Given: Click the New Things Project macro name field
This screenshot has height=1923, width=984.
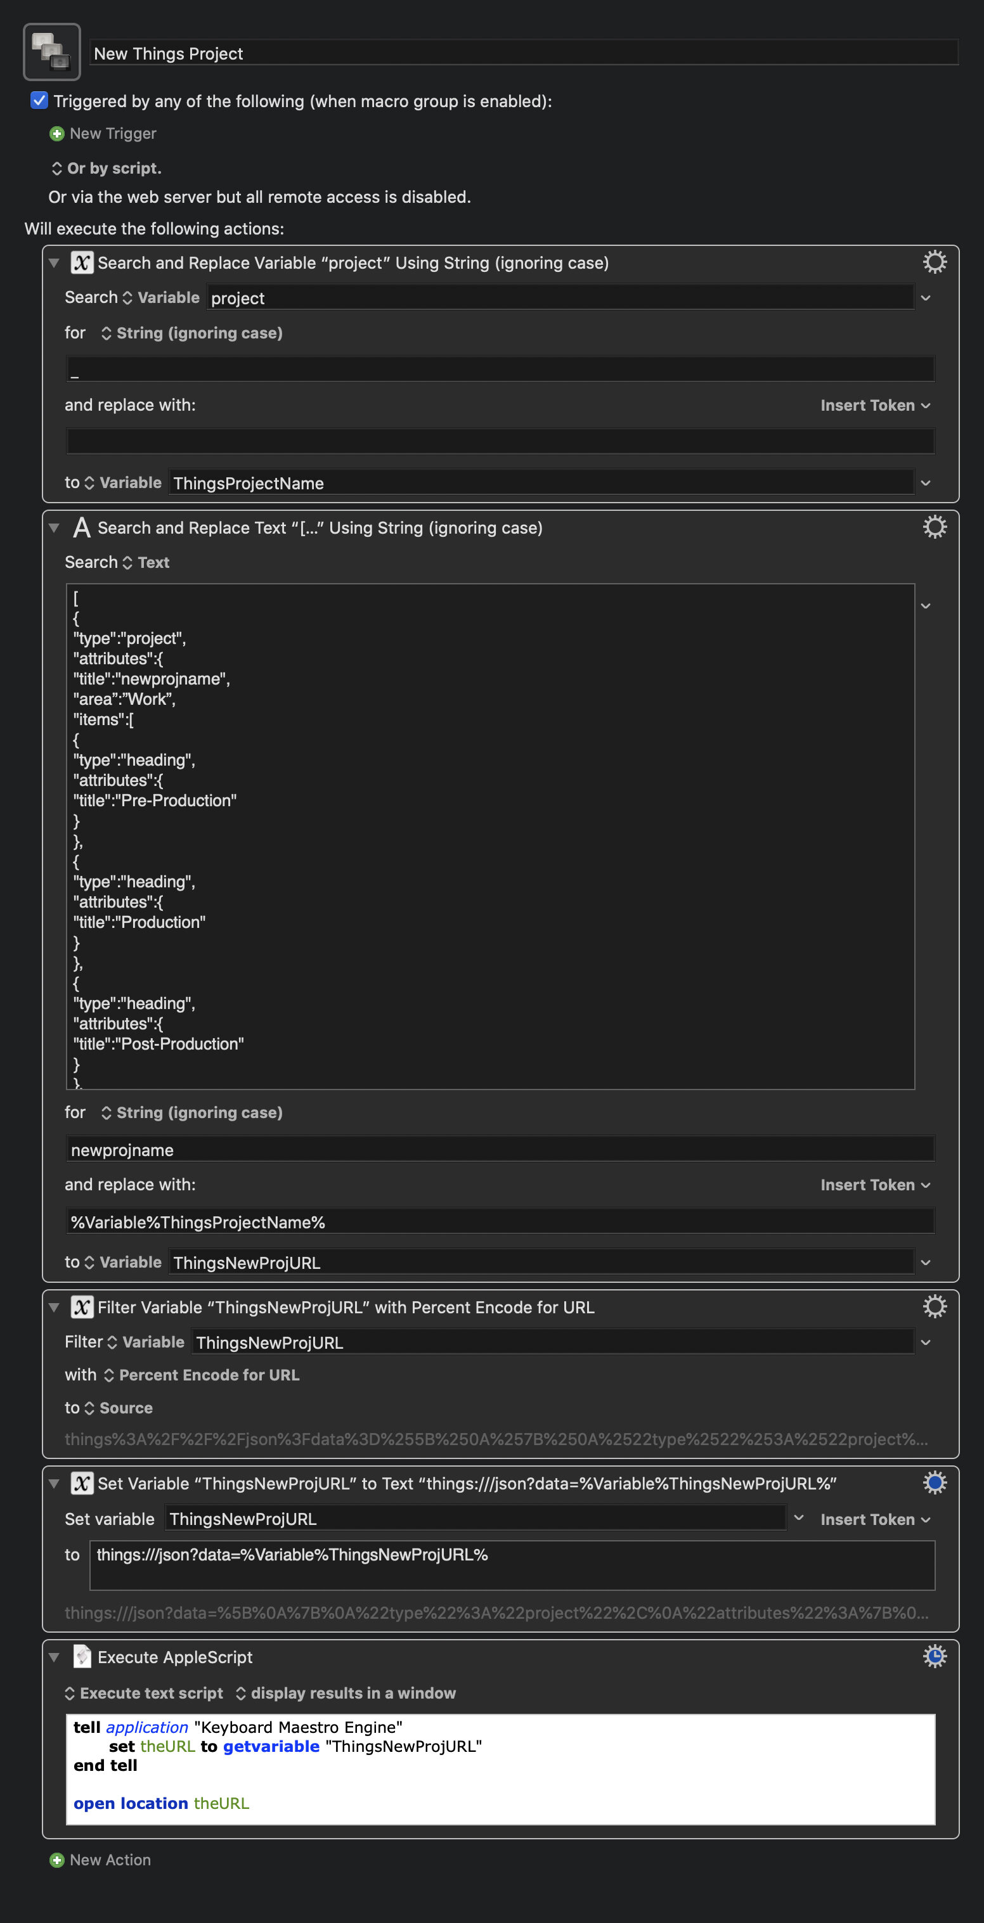Looking at the screenshot, I should click(x=524, y=53).
